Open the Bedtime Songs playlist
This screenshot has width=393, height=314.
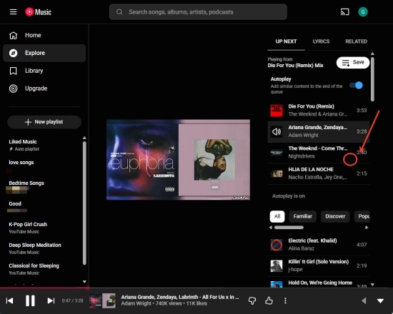tap(44, 186)
